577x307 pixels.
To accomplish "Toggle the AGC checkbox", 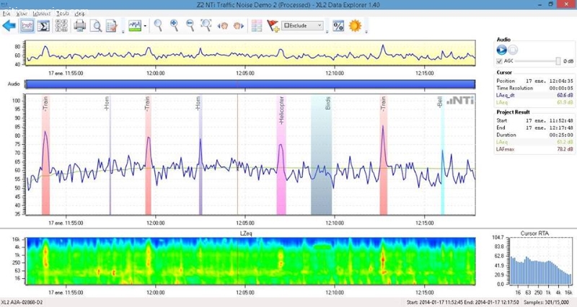I will click(x=500, y=61).
